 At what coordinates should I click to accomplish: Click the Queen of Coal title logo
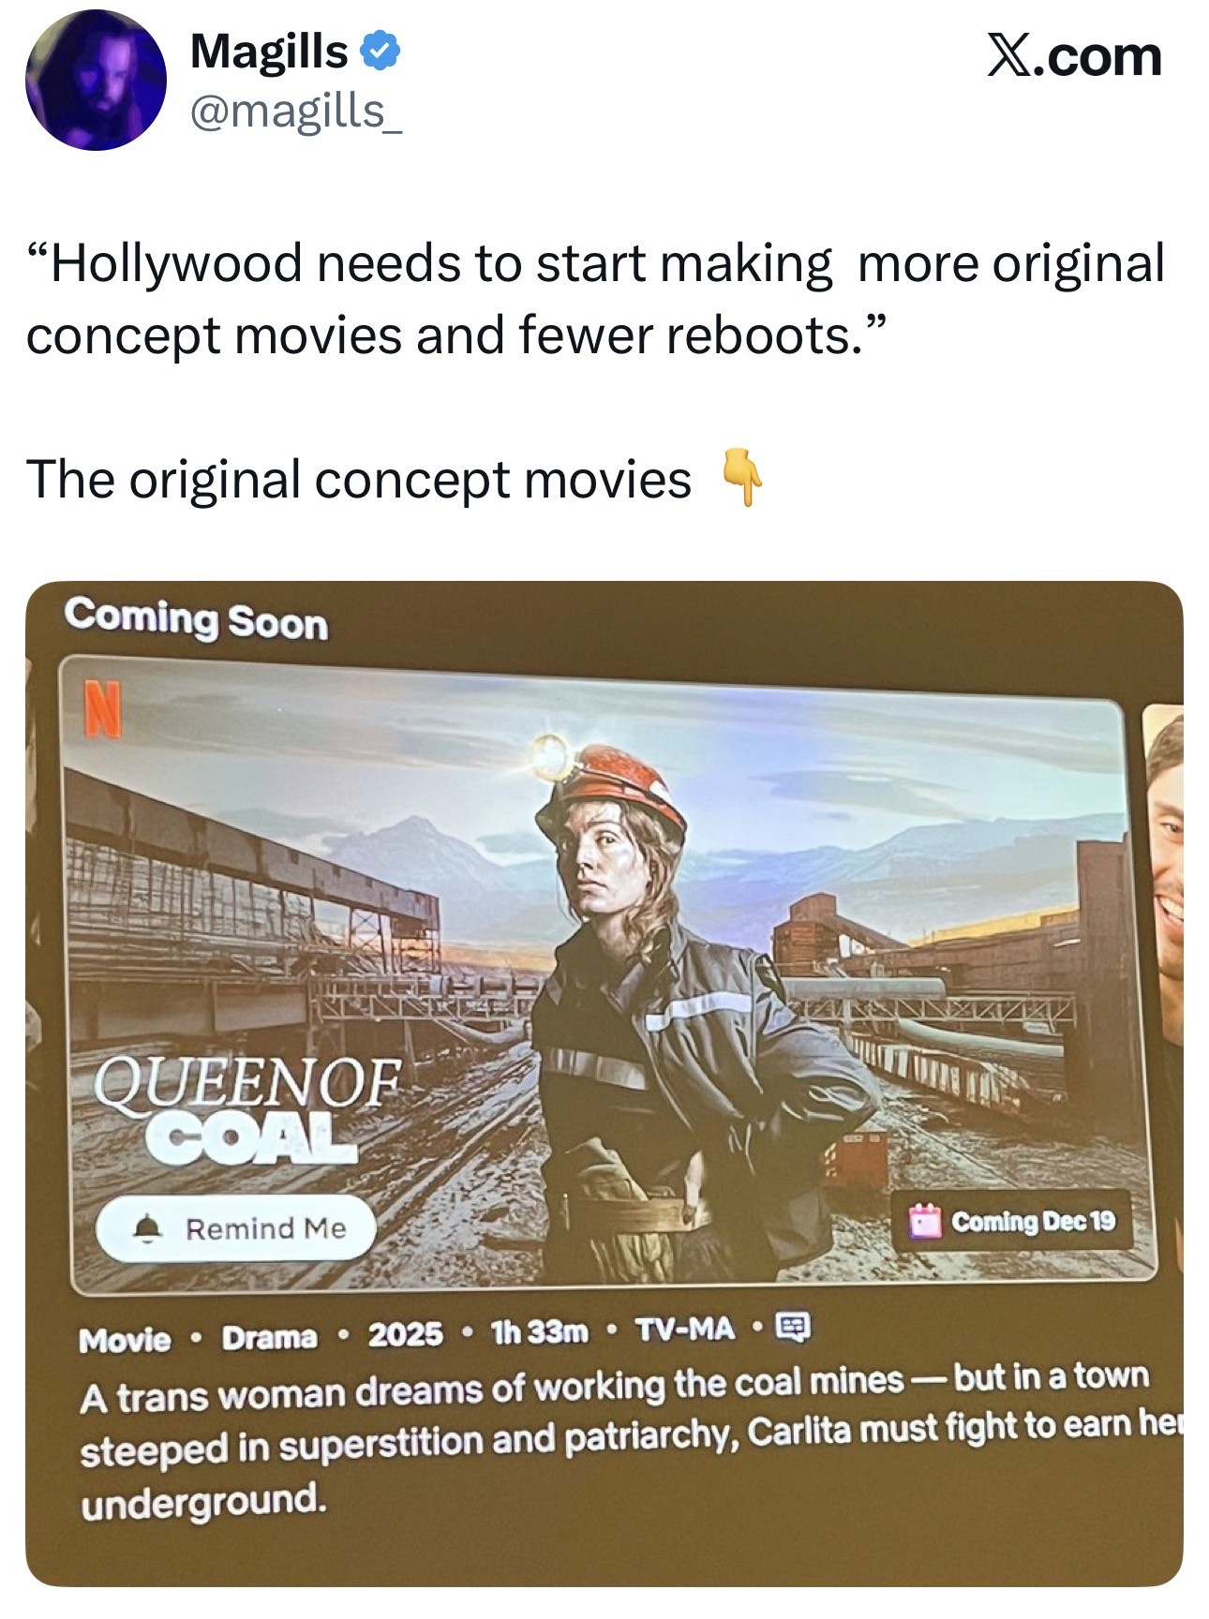point(246,1110)
